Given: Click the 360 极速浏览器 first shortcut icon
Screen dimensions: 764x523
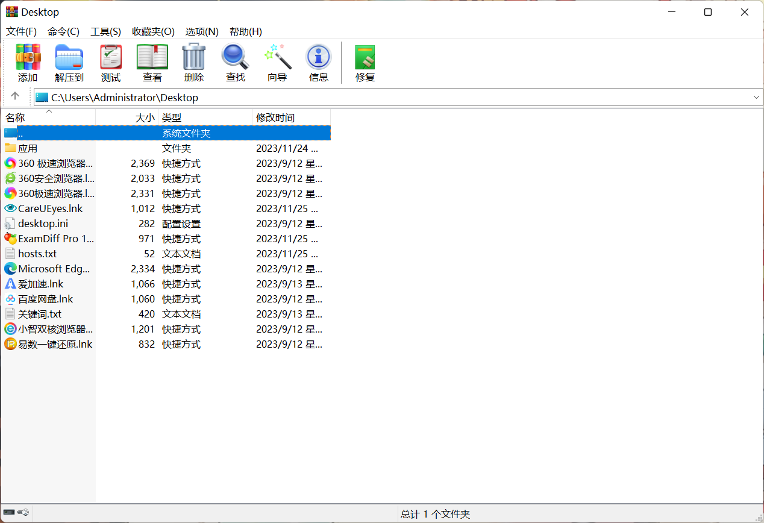Looking at the screenshot, I should pyautogui.click(x=10, y=163).
